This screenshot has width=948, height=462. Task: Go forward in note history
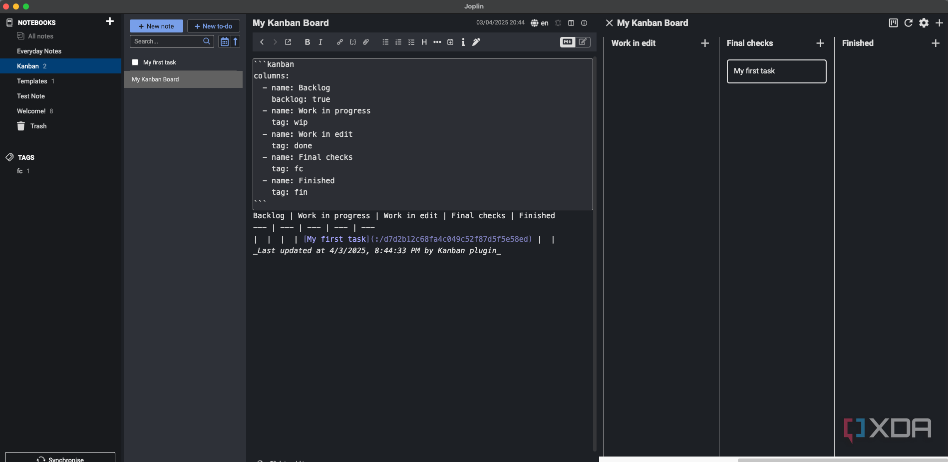pos(275,42)
